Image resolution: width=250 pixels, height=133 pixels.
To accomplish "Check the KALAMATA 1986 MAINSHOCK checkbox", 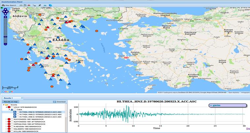I will coord(12,129).
